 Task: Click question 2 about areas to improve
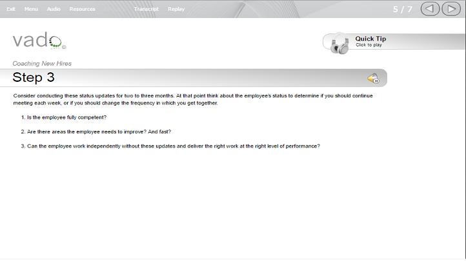point(96,131)
